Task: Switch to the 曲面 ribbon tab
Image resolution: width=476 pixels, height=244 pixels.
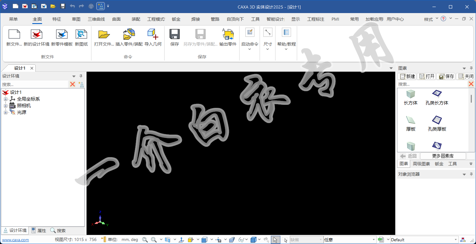Action: tap(116, 19)
